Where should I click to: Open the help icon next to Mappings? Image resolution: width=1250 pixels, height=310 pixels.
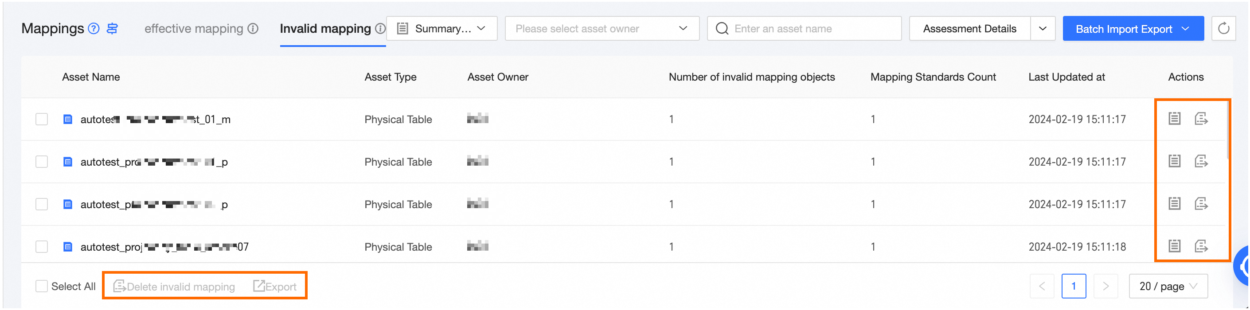coord(94,29)
